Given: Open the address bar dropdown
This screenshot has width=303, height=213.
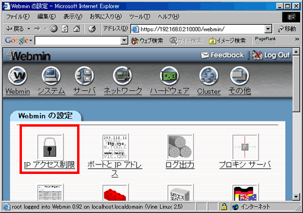Looking at the screenshot, I should pyautogui.click(x=268, y=29).
